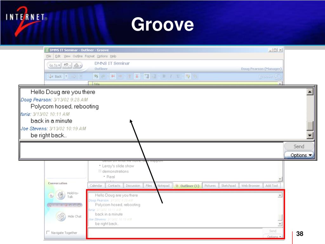This screenshot has height=244, width=325.
Task: Switch to the Notepad tab
Action: tap(163, 186)
